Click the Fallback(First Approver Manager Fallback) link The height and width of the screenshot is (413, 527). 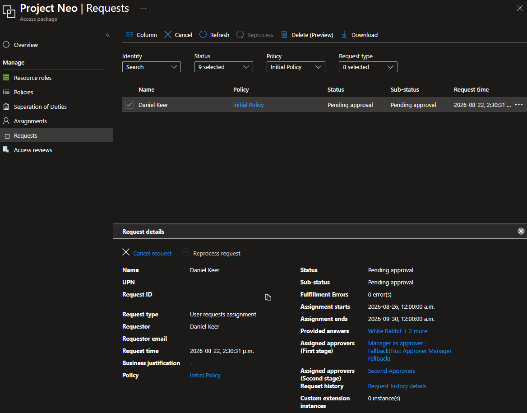coord(410,355)
